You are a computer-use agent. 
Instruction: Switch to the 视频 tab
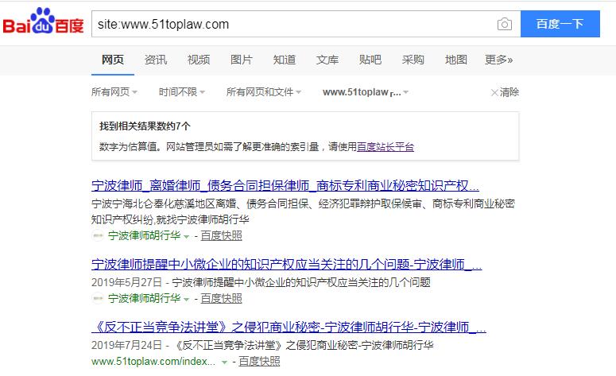199,60
